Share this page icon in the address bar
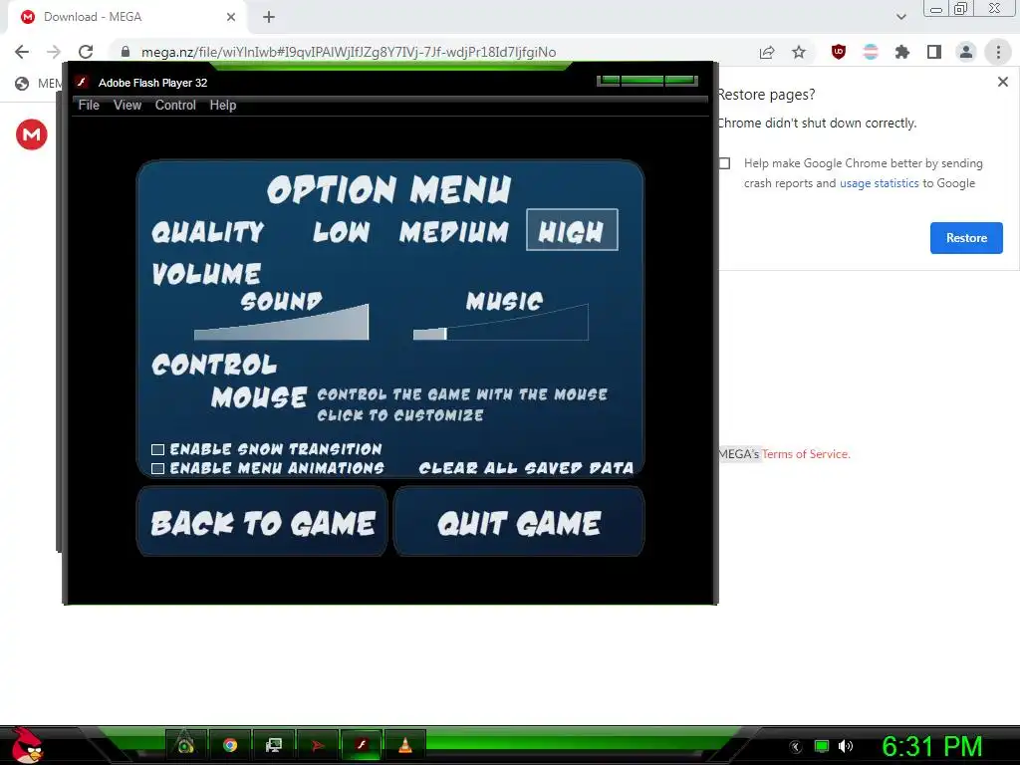 (x=767, y=52)
